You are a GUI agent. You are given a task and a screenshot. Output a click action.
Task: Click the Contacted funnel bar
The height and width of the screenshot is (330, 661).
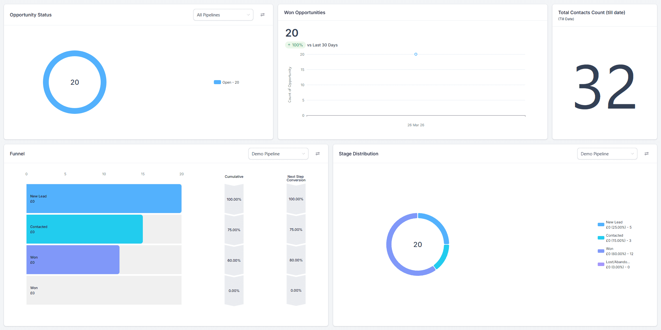click(x=85, y=229)
